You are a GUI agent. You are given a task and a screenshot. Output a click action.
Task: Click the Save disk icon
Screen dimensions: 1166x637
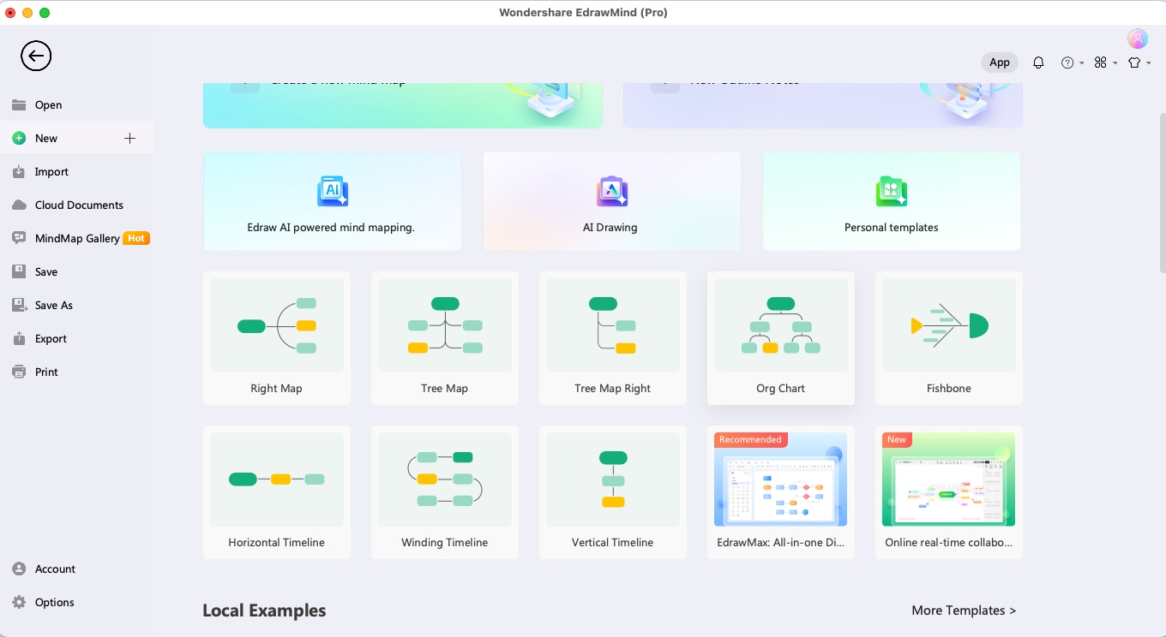19,271
